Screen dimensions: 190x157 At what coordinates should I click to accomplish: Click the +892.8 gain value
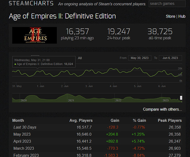coord(112,141)
